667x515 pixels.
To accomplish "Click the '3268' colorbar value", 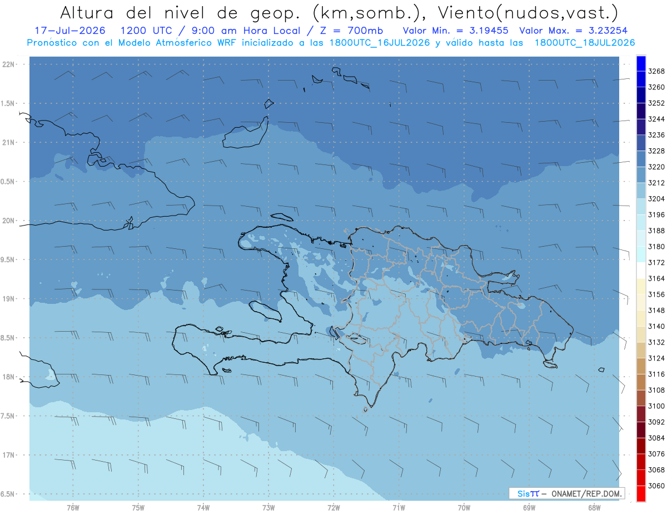I will [x=656, y=71].
